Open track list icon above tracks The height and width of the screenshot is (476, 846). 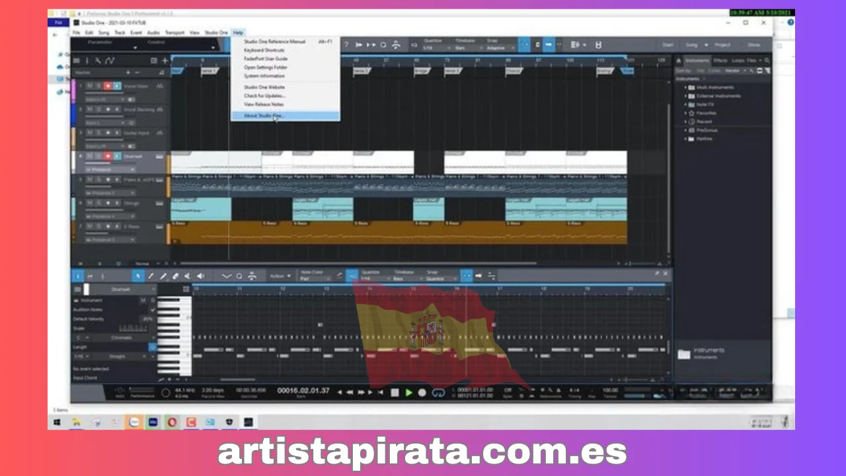[x=77, y=60]
